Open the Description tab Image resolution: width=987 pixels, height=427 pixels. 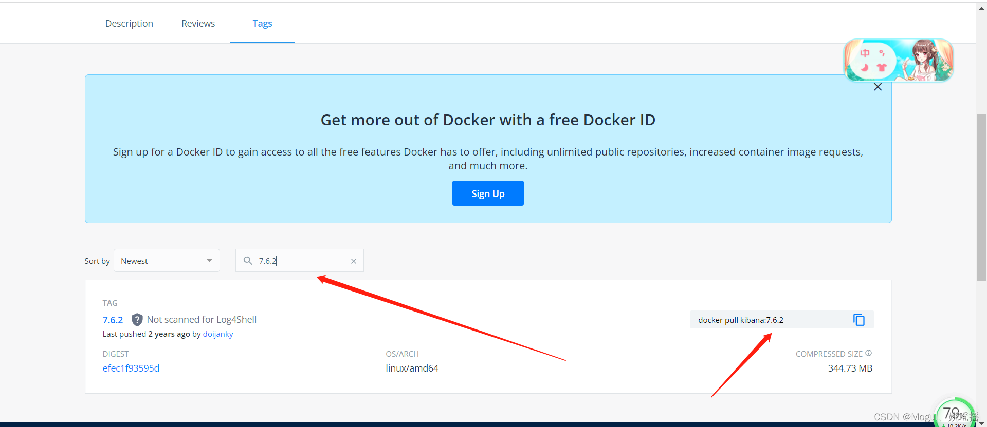[129, 24]
